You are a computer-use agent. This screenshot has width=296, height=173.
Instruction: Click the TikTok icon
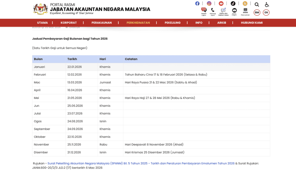232,4
